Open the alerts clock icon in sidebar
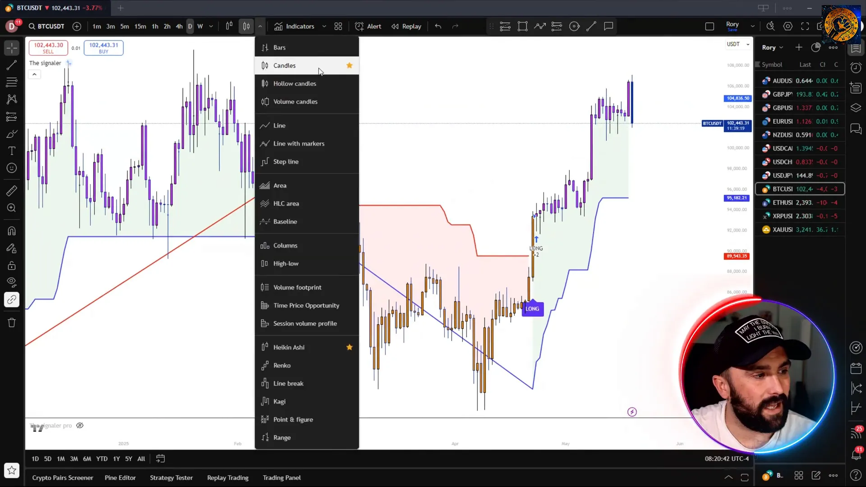This screenshot has width=866, height=487. click(856, 68)
